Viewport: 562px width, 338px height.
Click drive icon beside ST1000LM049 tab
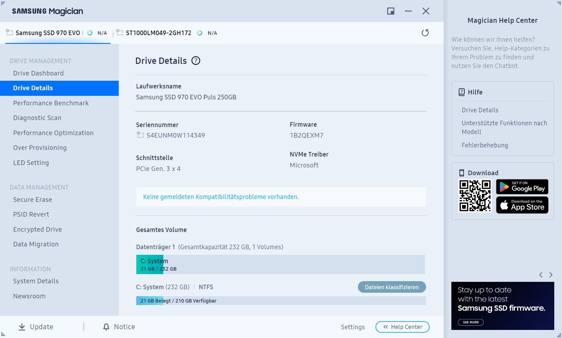[120, 32]
